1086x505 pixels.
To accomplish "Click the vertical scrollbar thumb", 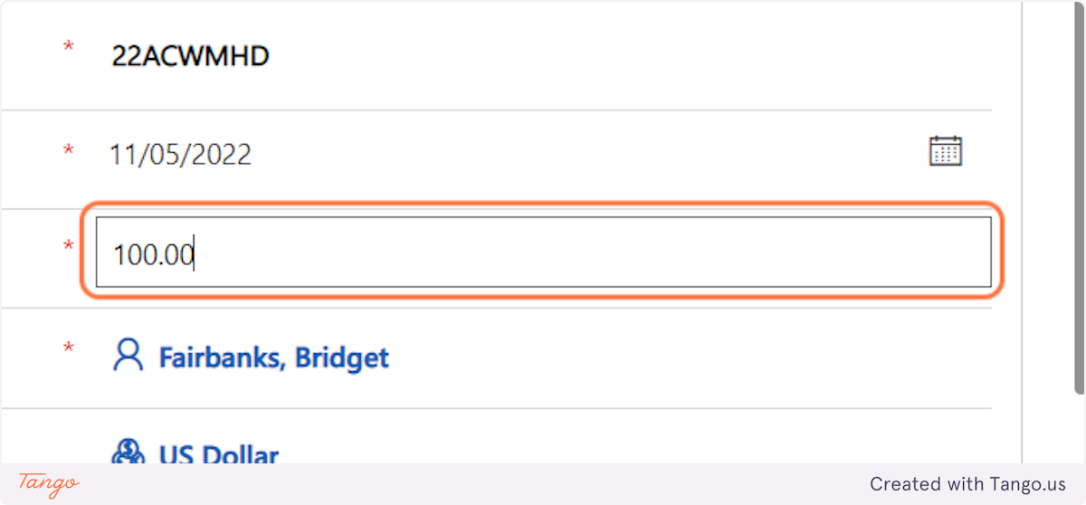I will coord(1078,199).
